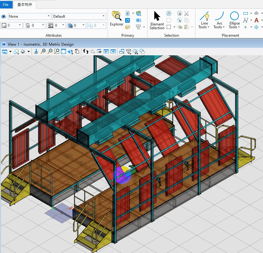Open the active color dropdown

11,25
